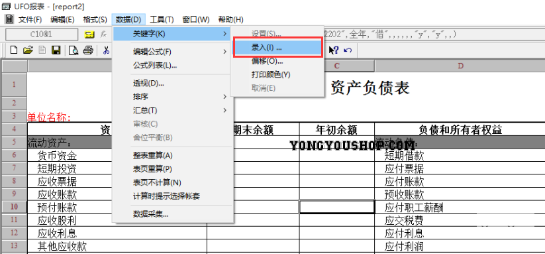Click the cell reference box C10@1
Image resolution: width=545 pixels, height=254 pixels.
click(42, 34)
